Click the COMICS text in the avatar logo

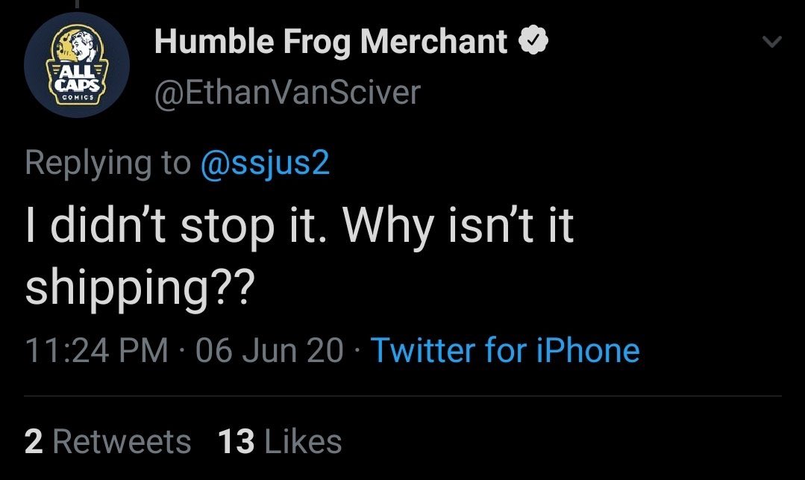(78, 97)
